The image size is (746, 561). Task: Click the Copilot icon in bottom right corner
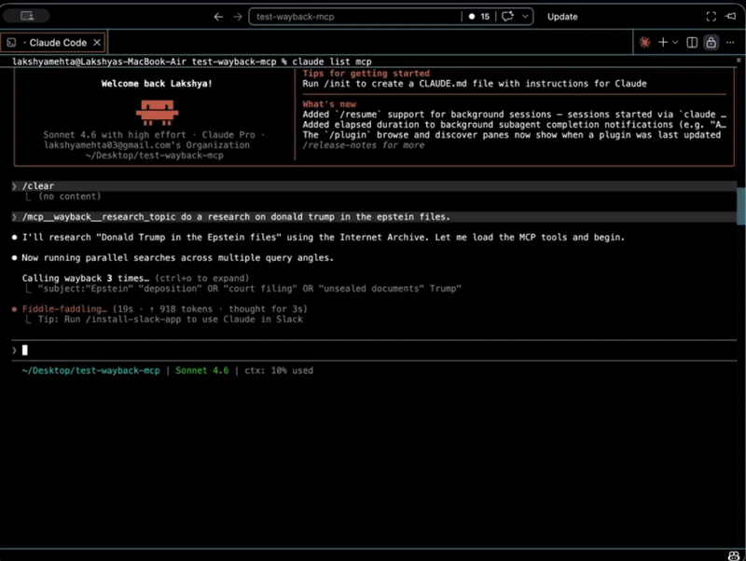click(733, 555)
